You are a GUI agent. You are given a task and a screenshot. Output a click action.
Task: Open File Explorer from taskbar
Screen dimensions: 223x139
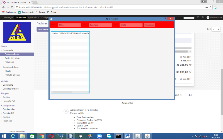pos(23,136)
